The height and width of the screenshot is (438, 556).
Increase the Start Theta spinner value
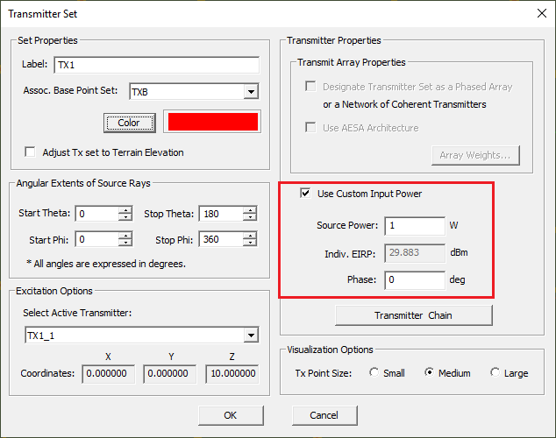point(125,210)
